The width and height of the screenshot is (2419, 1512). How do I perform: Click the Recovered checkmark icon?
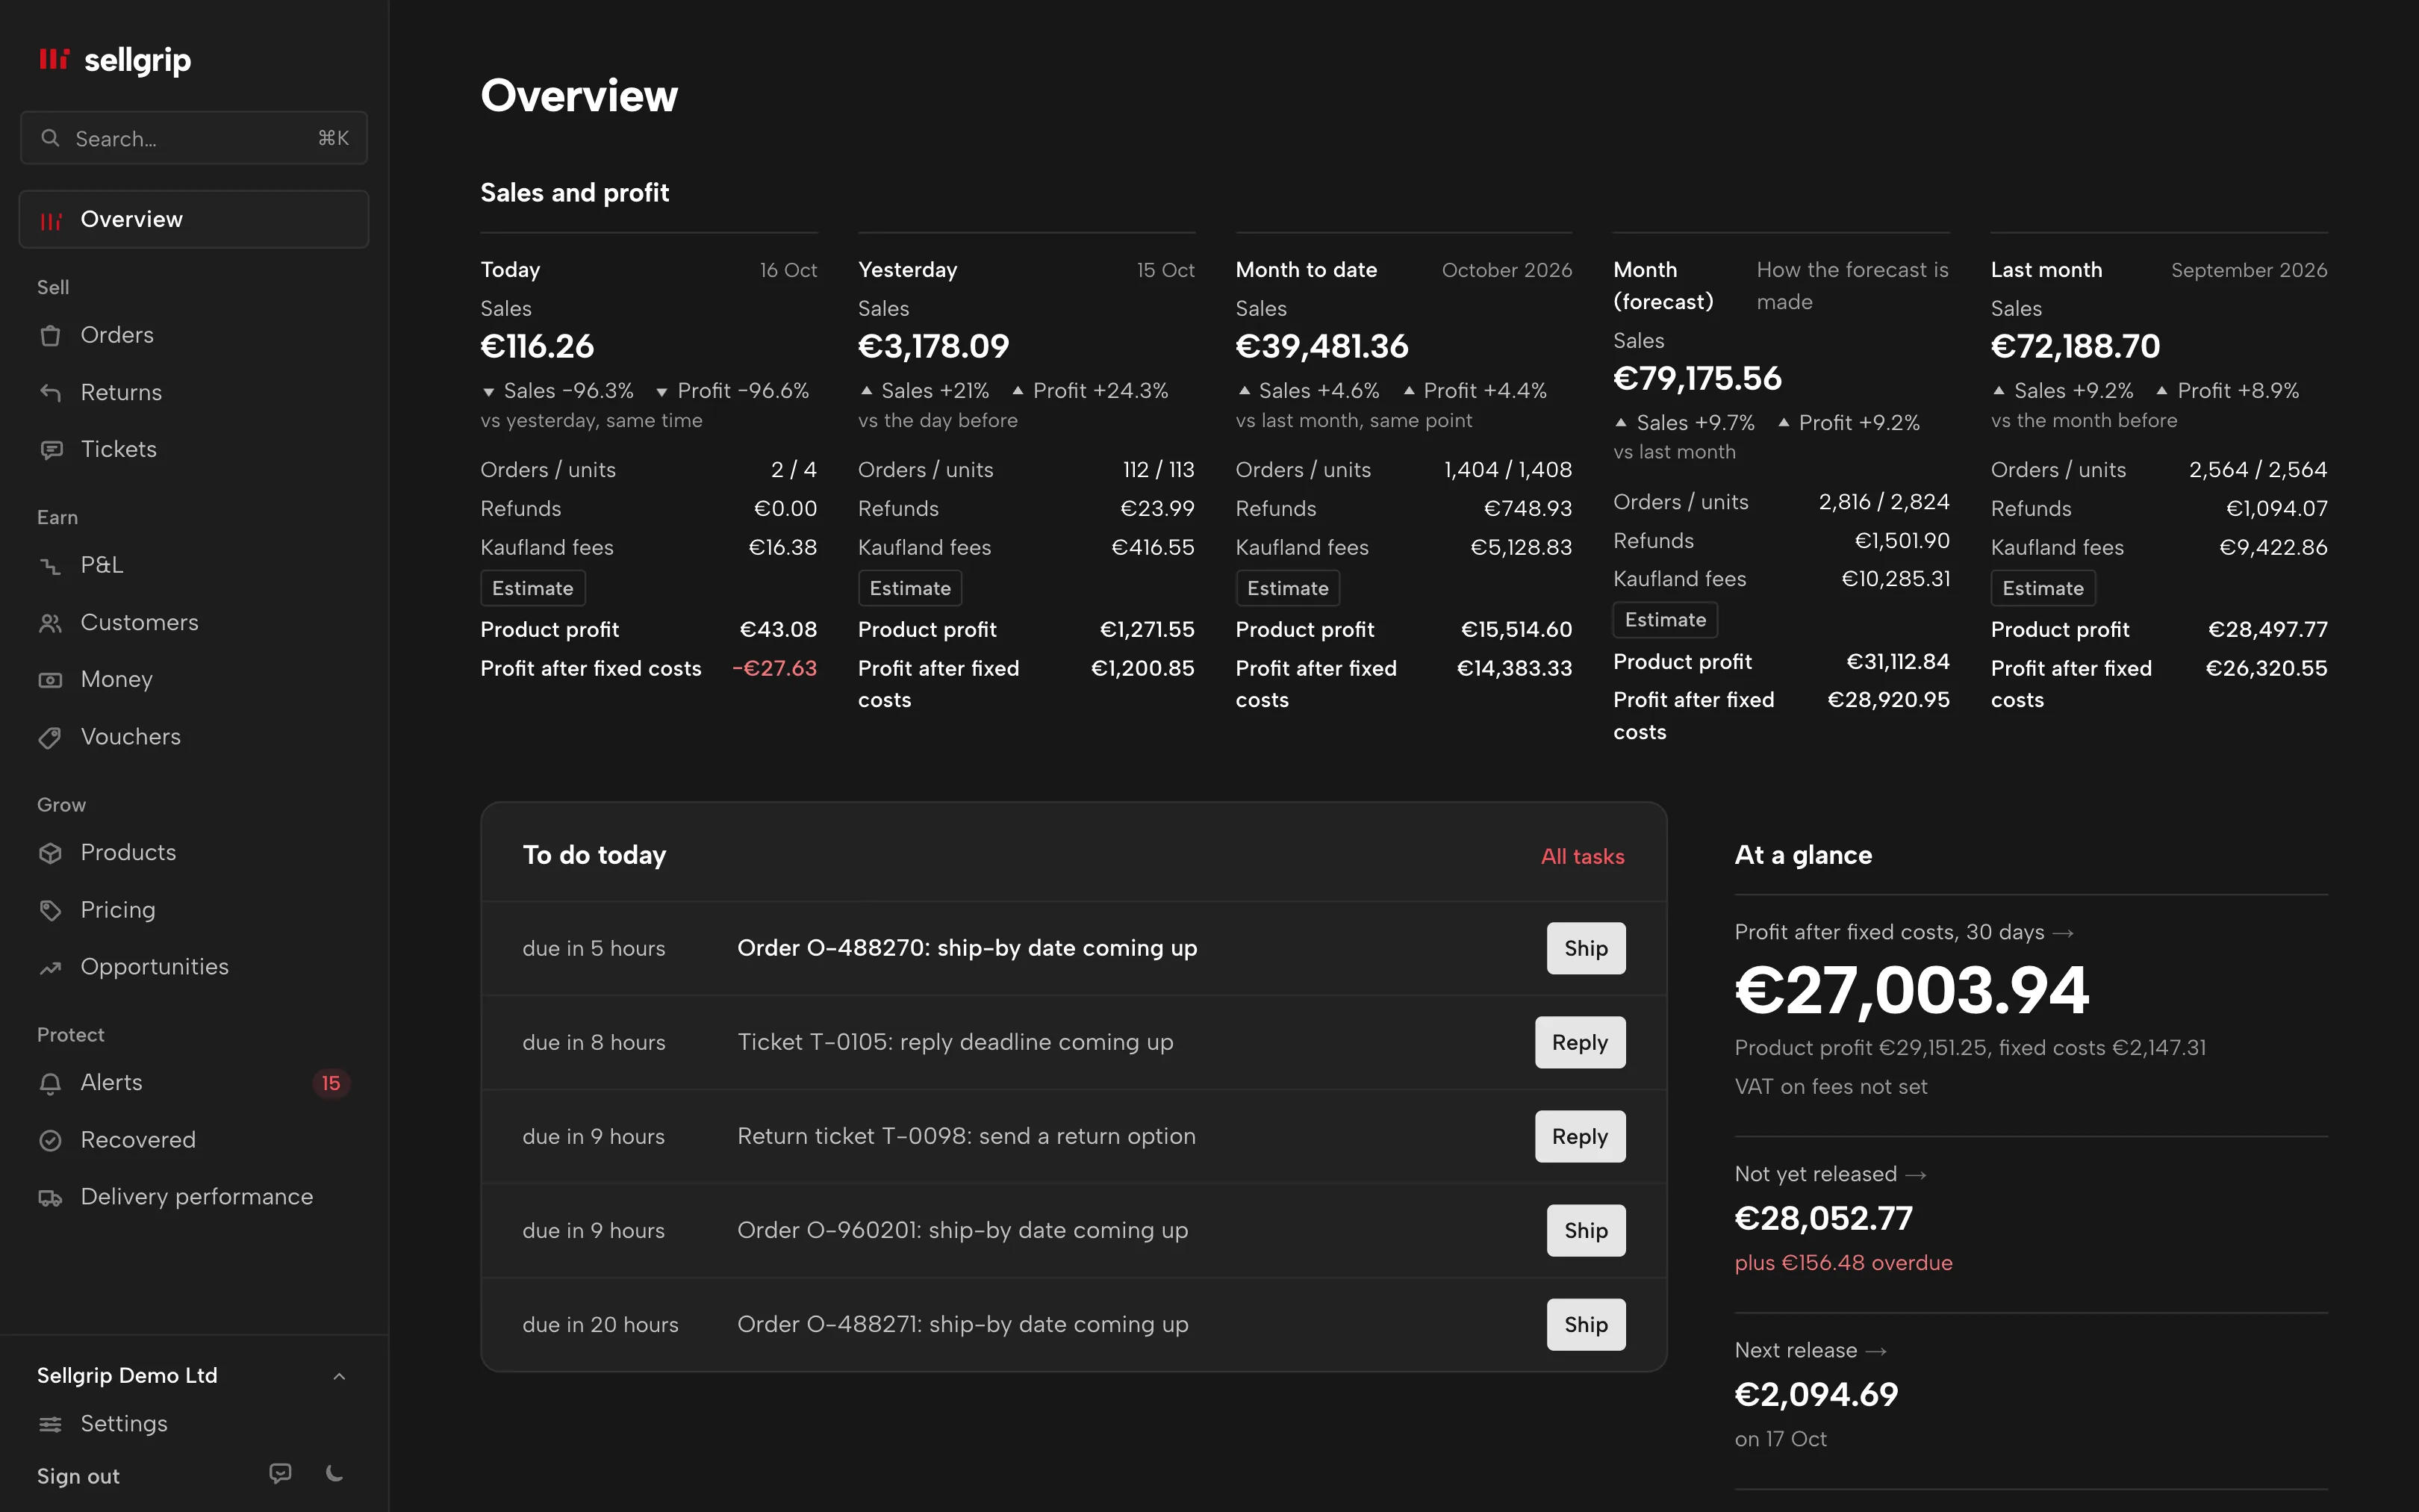50,1140
